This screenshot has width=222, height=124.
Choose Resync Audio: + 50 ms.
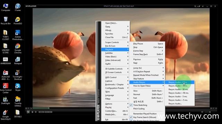point(179,93)
